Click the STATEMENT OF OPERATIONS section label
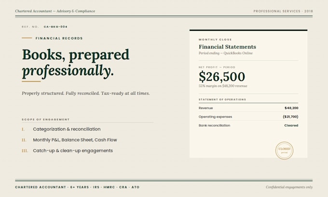328x197 pixels. (x=222, y=99)
